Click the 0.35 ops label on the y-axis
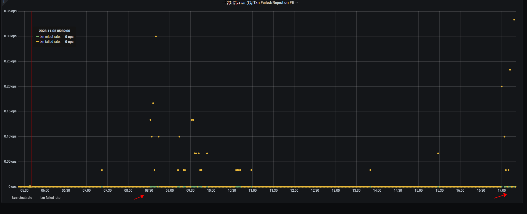 (x=10, y=11)
